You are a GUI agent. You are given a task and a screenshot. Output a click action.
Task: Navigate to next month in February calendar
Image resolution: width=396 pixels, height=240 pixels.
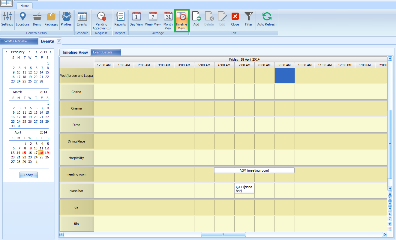29,52
